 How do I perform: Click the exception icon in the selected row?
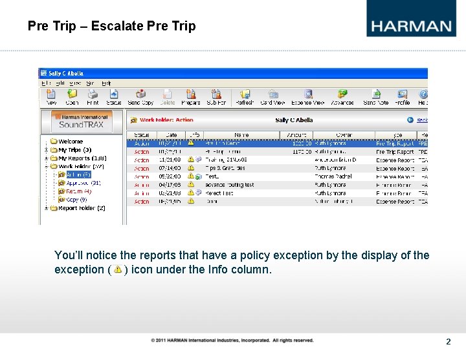191,143
